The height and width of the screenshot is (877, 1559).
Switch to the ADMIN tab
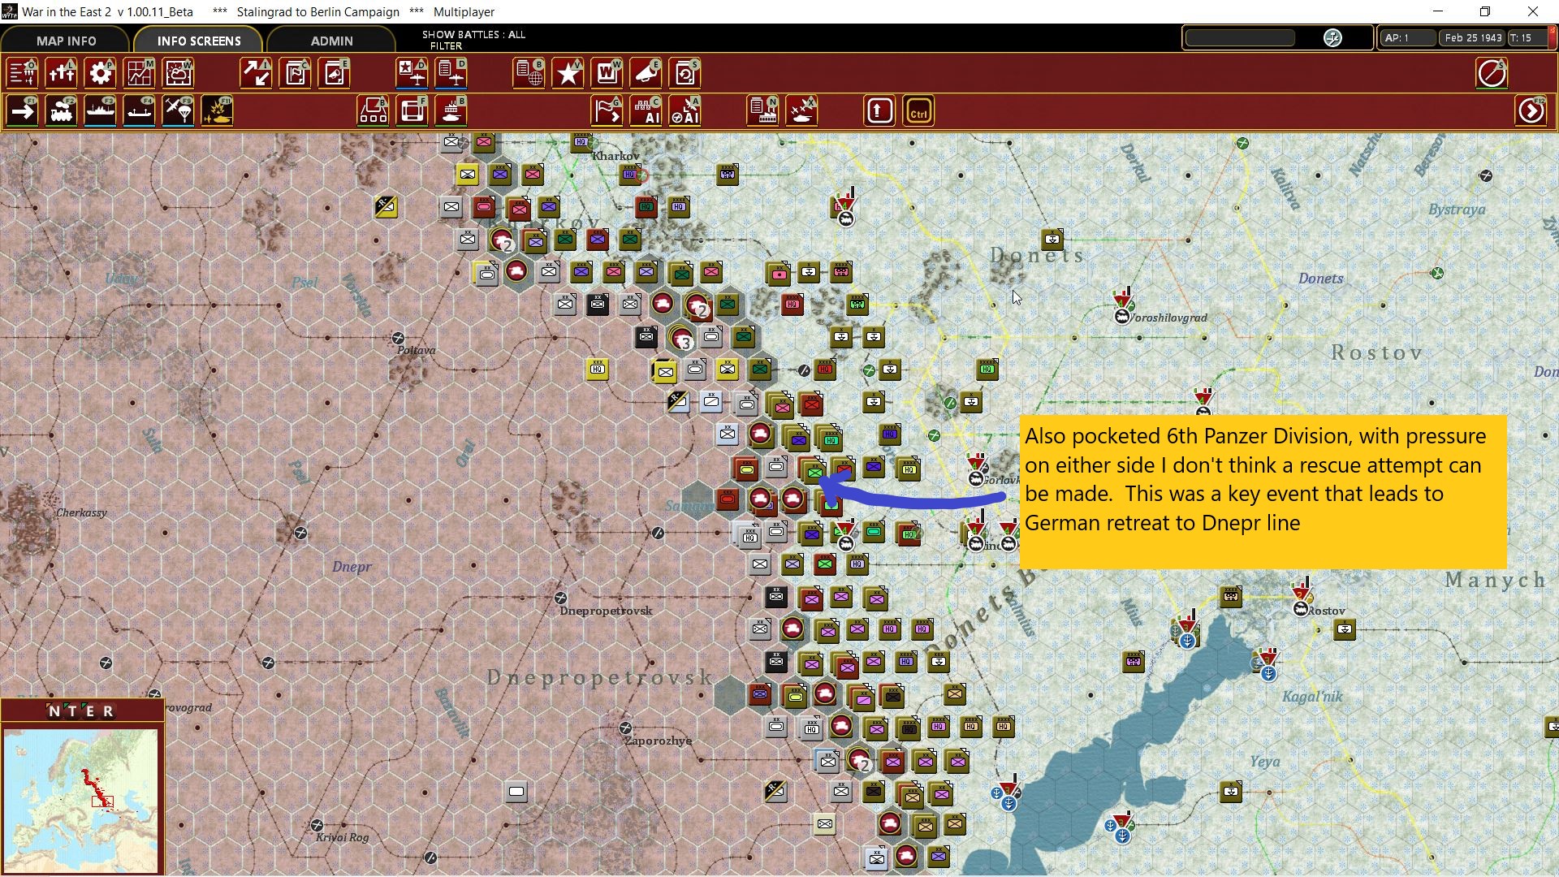330,41
